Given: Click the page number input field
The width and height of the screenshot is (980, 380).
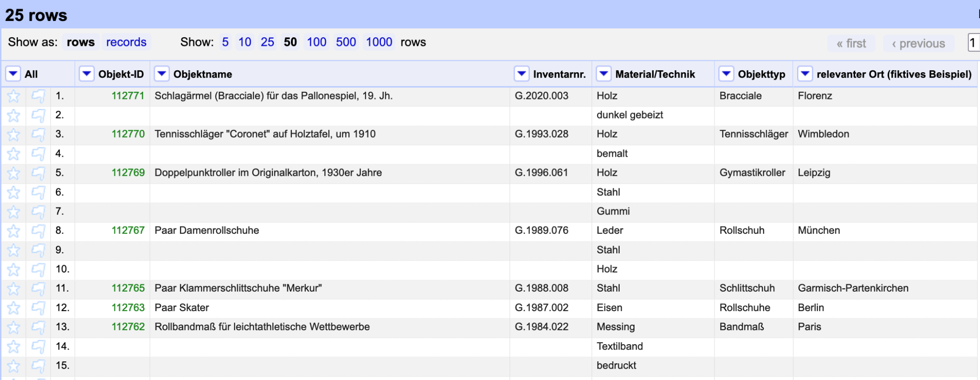Looking at the screenshot, I should (973, 43).
